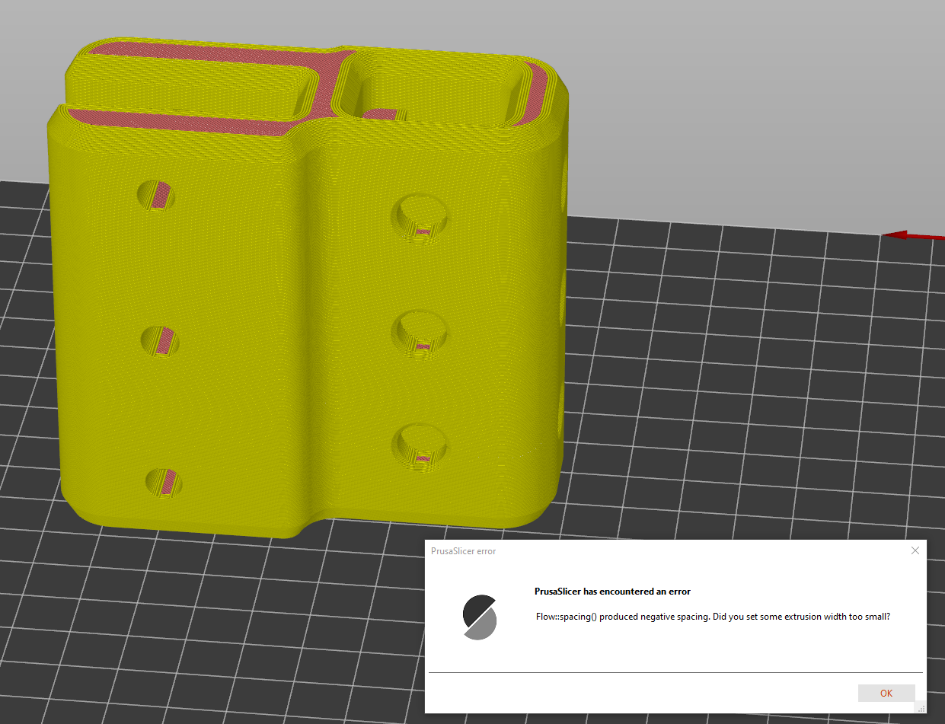Select the sliced yellow model on the build plate
This screenshot has height=724, width=945.
(x=267, y=305)
